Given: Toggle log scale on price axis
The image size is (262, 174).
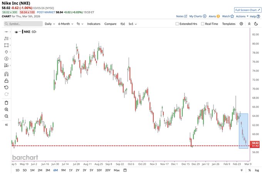Looking at the screenshot, I should 257,170.
